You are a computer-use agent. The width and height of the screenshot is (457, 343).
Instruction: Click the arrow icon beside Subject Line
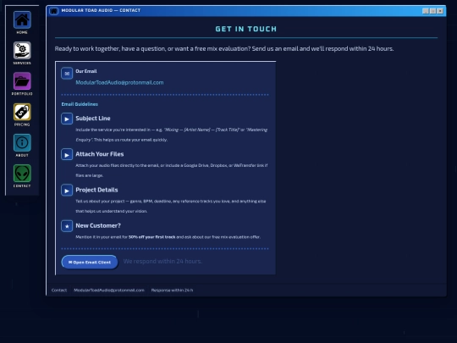pyautogui.click(x=67, y=119)
